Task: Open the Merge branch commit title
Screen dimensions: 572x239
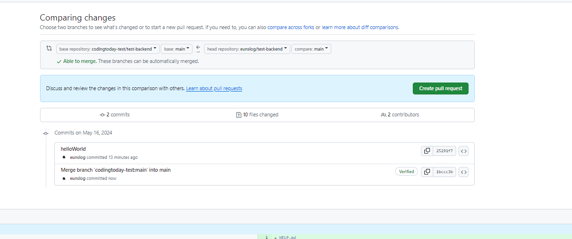Action: pyautogui.click(x=115, y=170)
